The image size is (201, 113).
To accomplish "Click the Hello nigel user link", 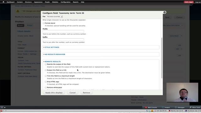I will coord(189,2).
